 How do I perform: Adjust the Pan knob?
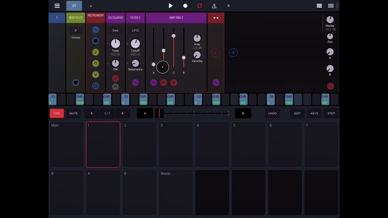(330, 36)
